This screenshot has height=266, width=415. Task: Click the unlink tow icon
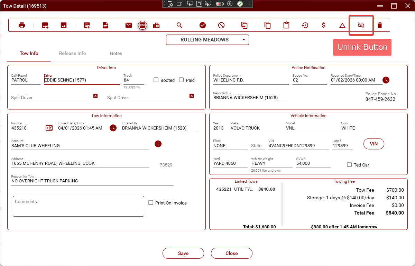361,25
